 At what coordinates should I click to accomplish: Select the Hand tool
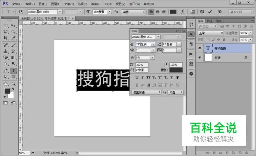coord(6,84)
